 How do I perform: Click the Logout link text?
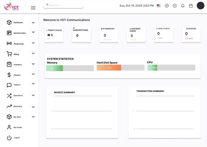[x=17, y=138]
